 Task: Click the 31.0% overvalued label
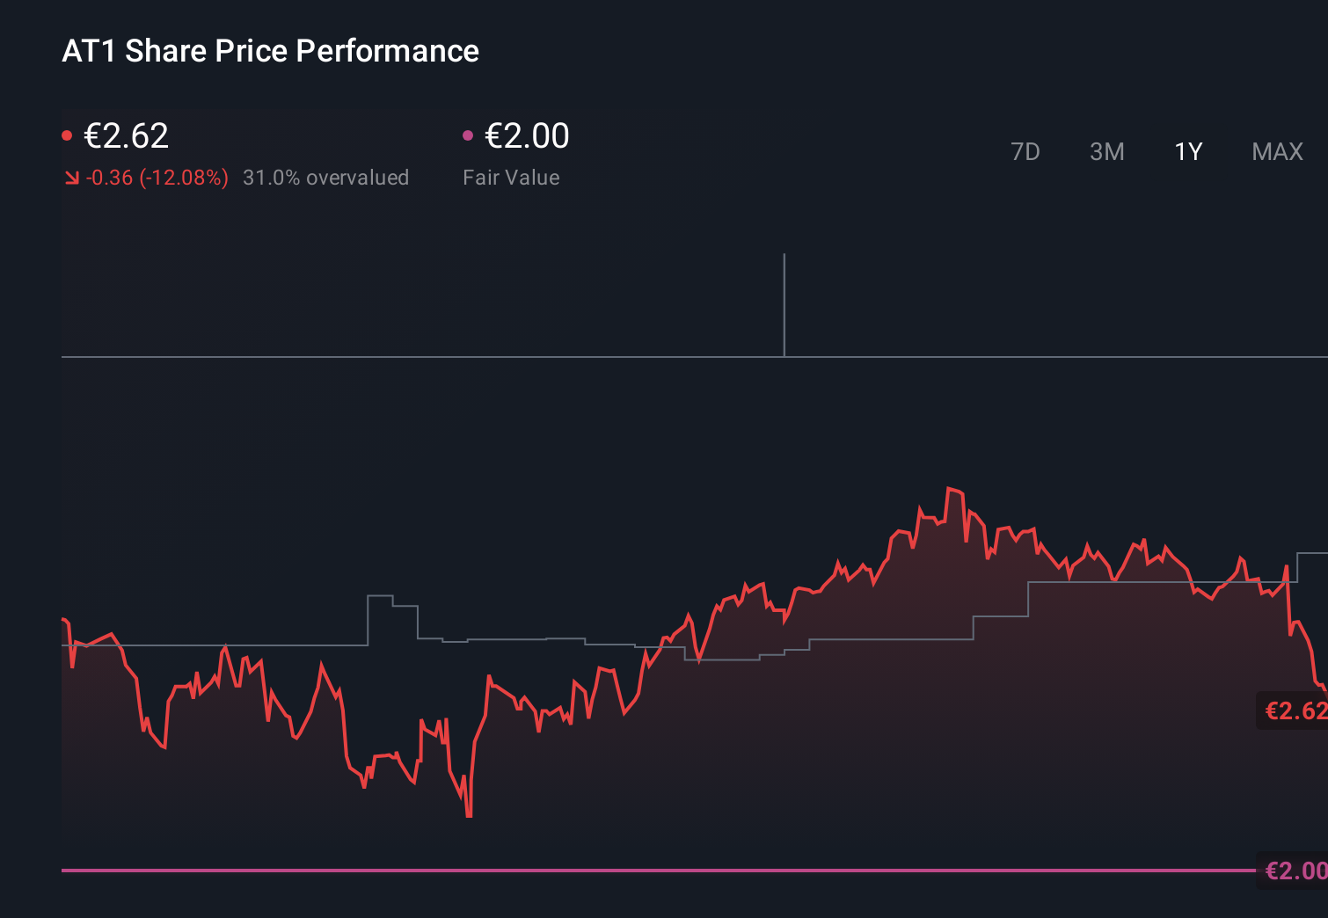coord(326,177)
